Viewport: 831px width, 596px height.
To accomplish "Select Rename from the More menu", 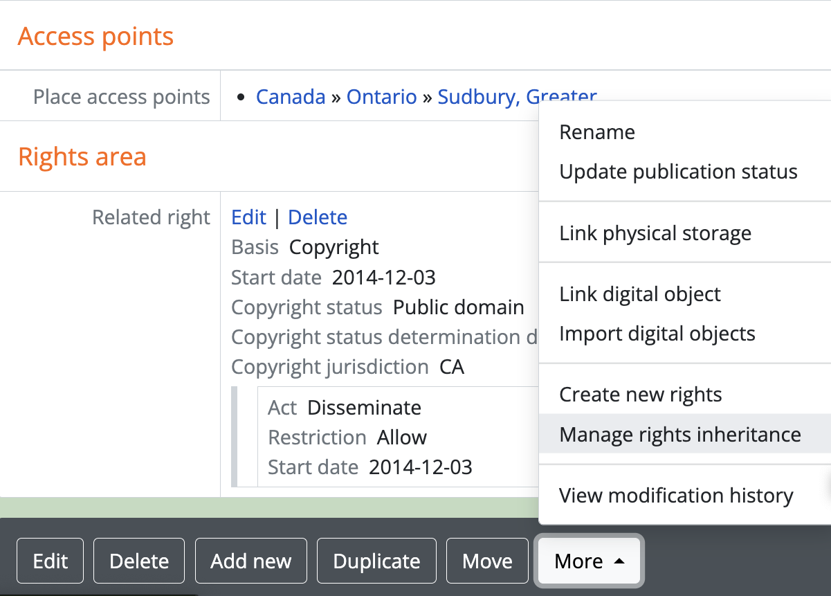I will click(597, 132).
